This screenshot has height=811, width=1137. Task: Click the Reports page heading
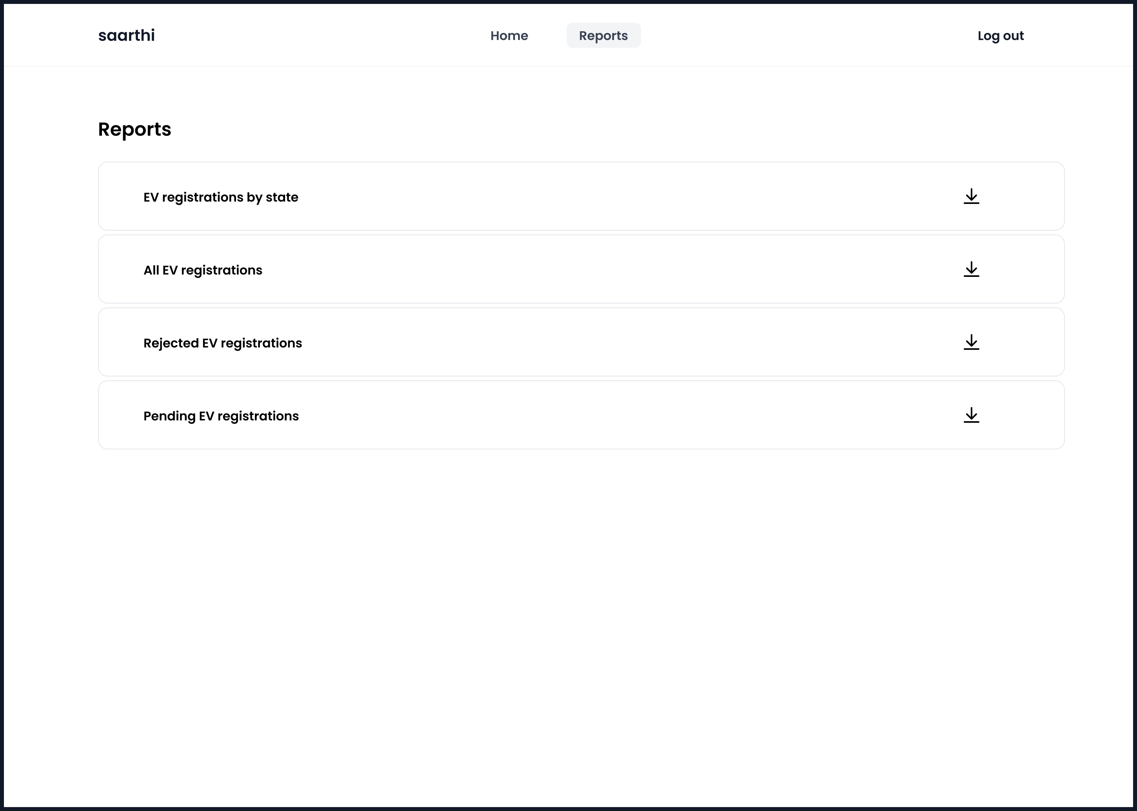134,129
